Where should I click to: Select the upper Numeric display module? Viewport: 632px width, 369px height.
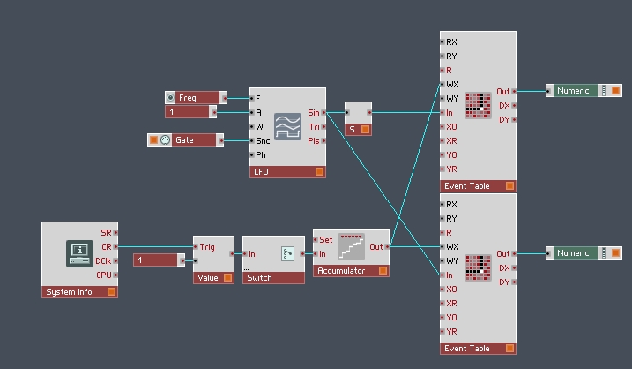pyautogui.click(x=584, y=90)
